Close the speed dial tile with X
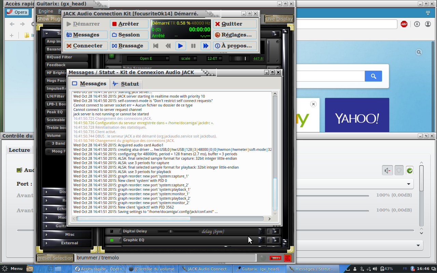This screenshot has width=437, height=273. 313,104
